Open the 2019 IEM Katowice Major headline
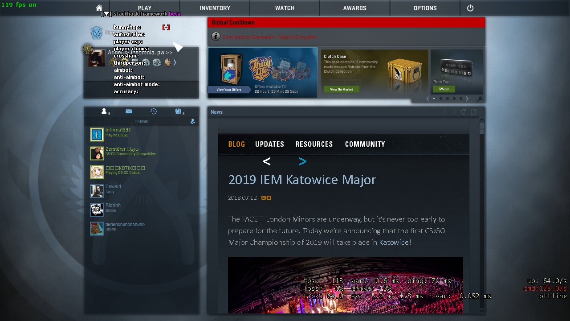 point(302,180)
